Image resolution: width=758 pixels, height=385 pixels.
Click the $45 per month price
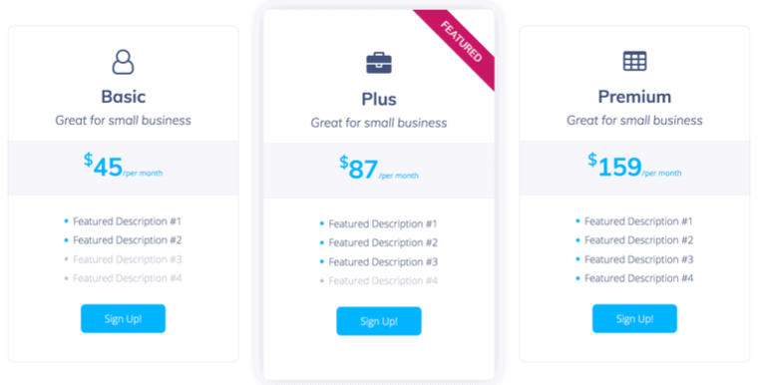click(123, 166)
